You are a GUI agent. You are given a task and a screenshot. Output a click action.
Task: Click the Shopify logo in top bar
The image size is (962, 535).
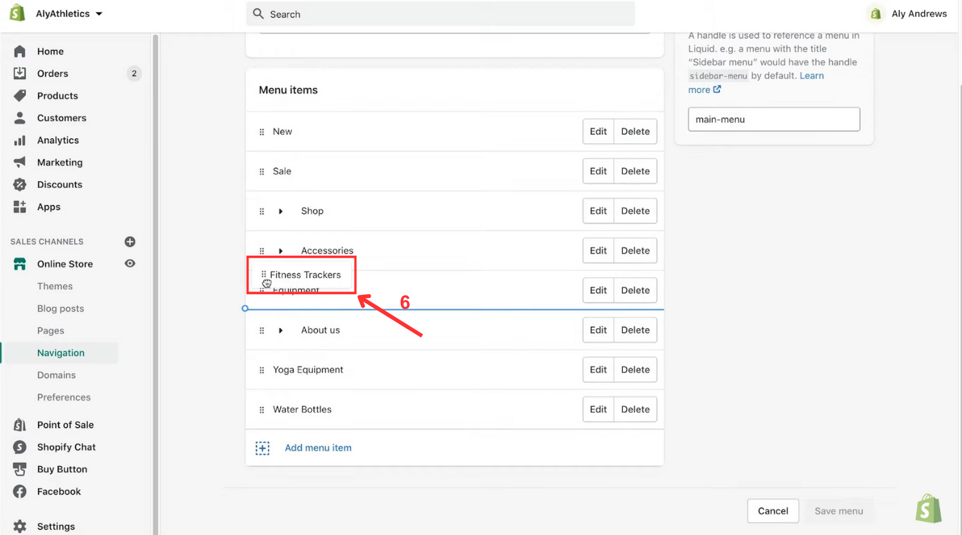(17, 13)
